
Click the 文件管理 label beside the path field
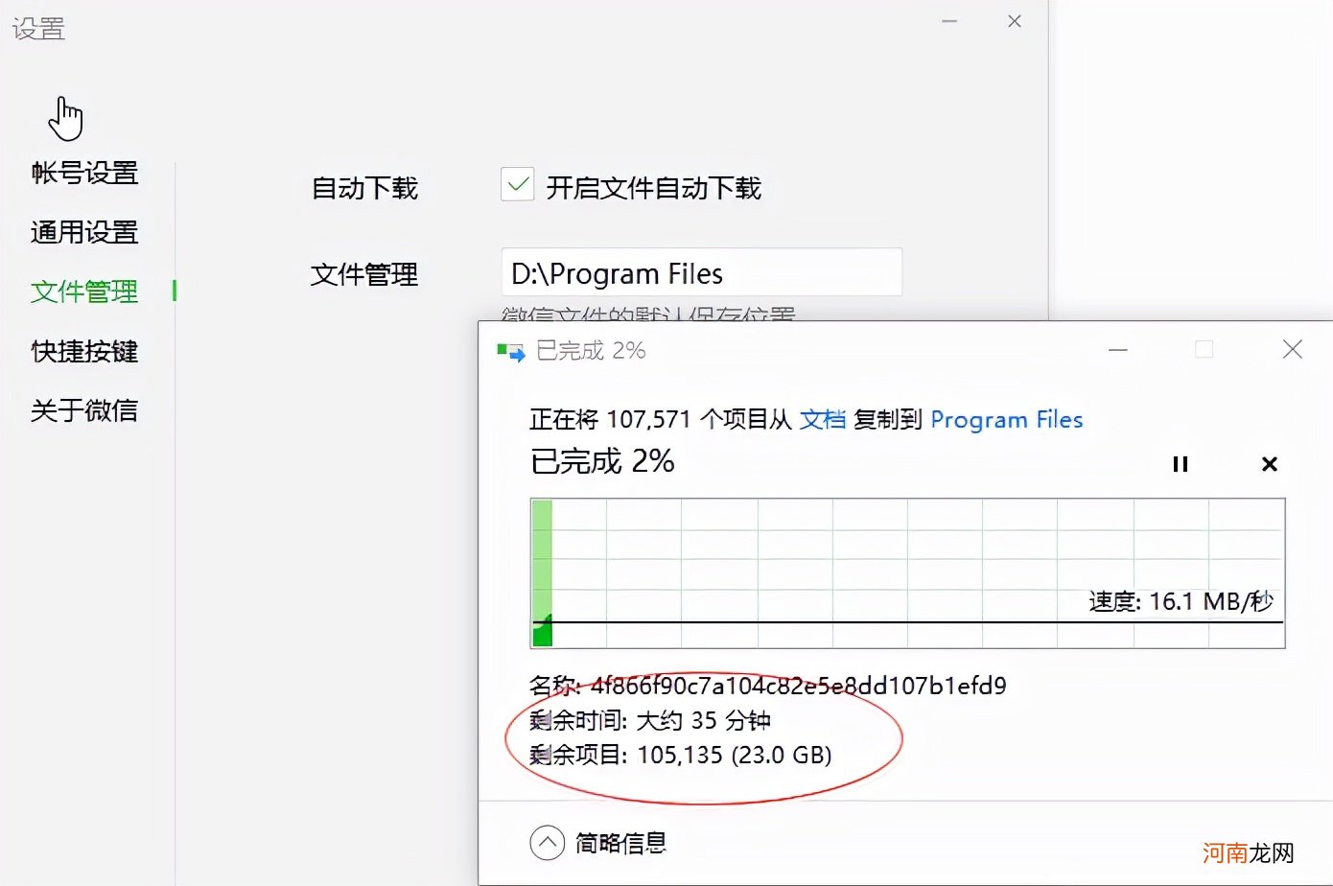(x=364, y=274)
